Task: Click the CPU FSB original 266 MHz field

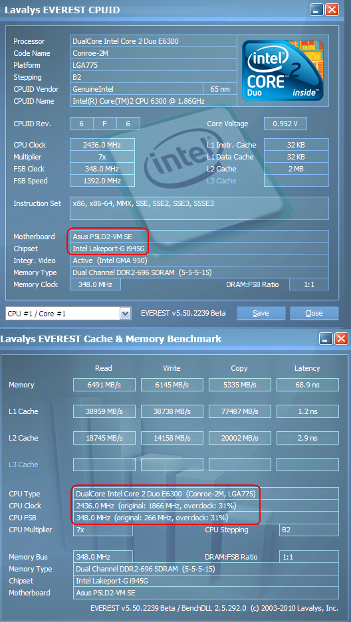Action: click(206, 518)
